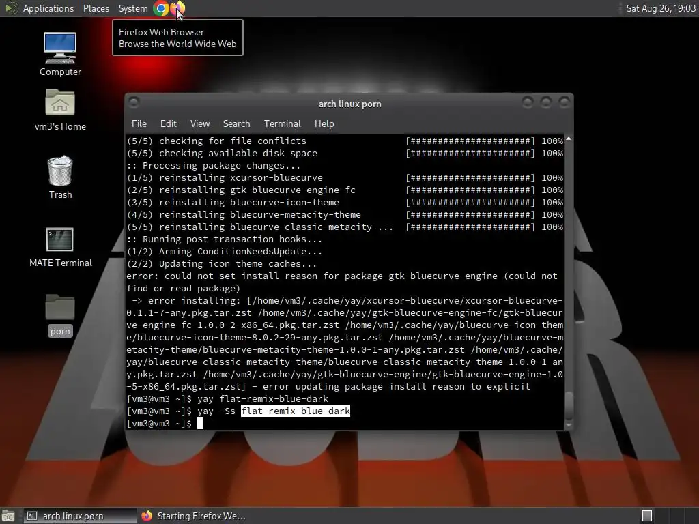
Task: Launch Google Chrome from the top panel
Action: pyautogui.click(x=161, y=8)
